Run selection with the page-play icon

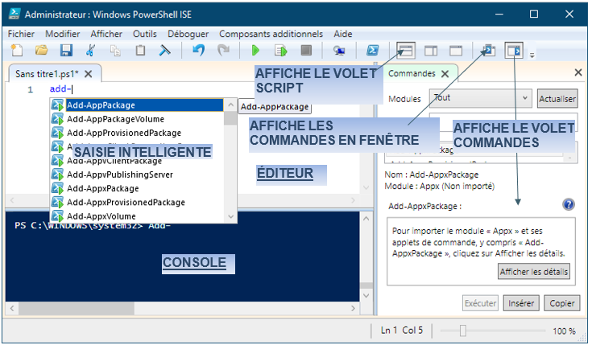point(281,50)
